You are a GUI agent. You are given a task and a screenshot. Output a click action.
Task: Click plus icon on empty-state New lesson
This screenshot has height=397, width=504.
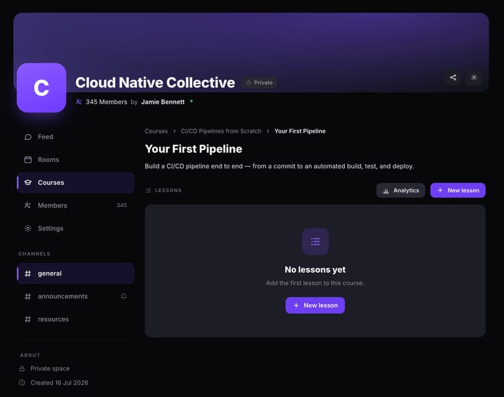(x=296, y=305)
